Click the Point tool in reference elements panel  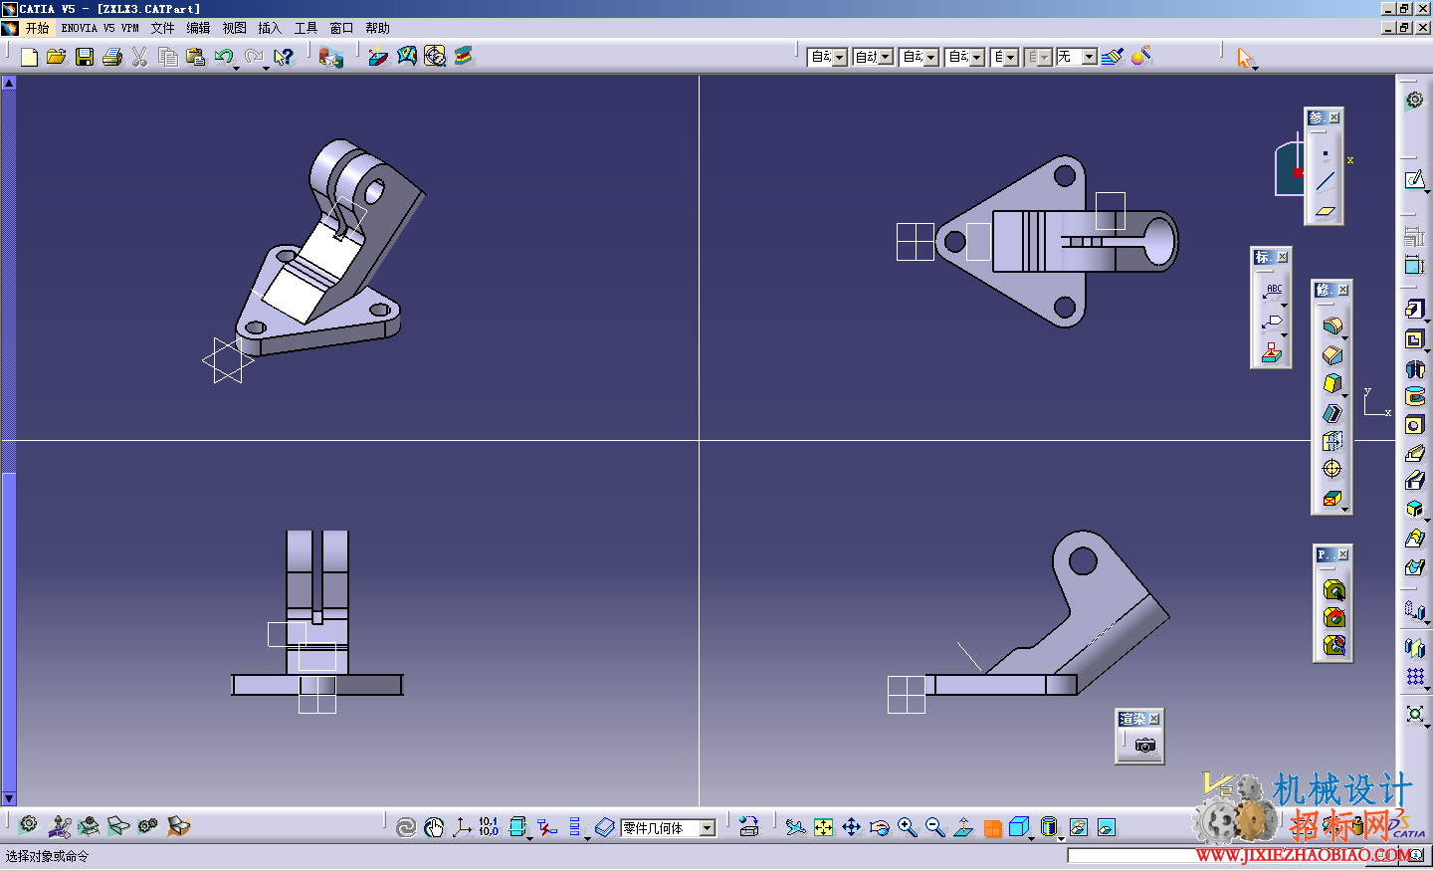(x=1326, y=153)
